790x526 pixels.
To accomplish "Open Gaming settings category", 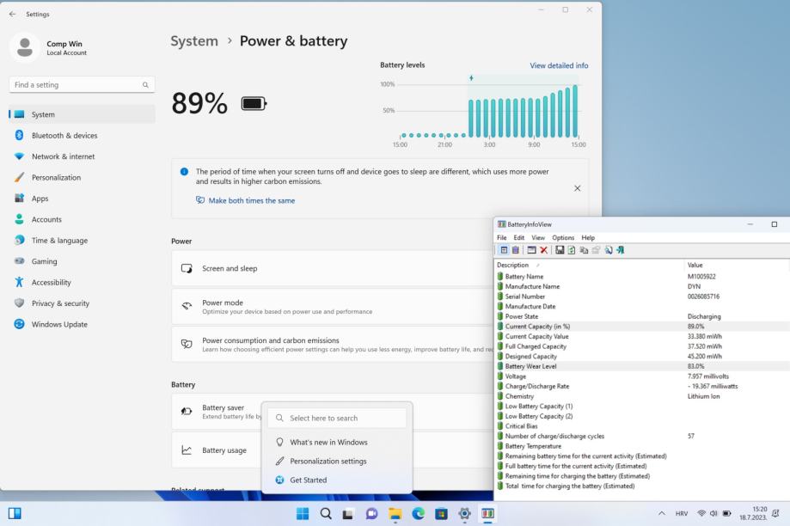I will point(82,261).
